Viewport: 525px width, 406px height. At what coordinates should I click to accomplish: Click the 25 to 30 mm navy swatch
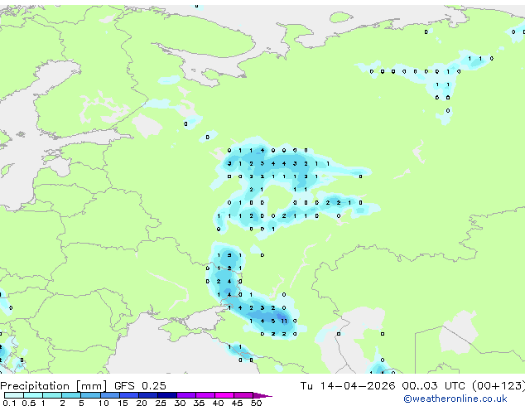point(166,395)
